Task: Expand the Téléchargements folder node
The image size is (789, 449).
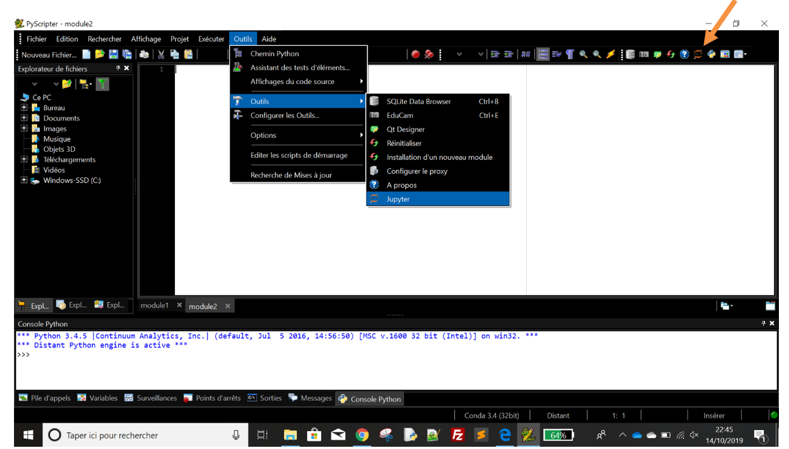Action: click(x=24, y=160)
